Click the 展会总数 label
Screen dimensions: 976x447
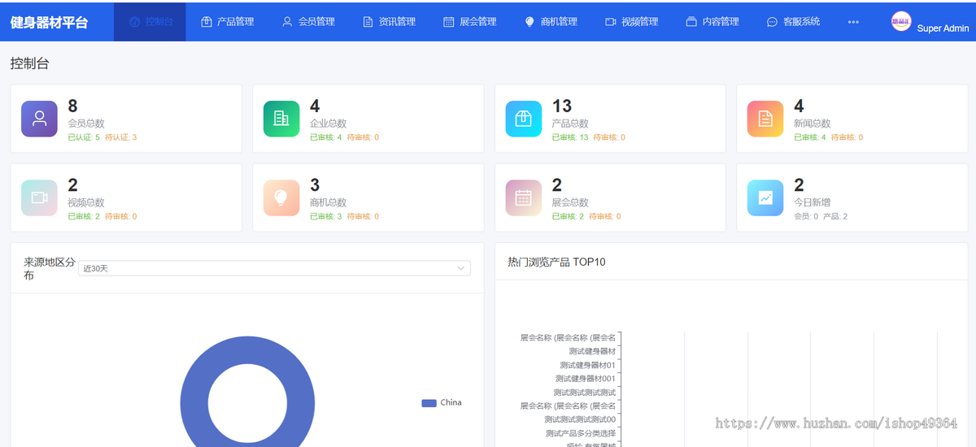(x=569, y=202)
